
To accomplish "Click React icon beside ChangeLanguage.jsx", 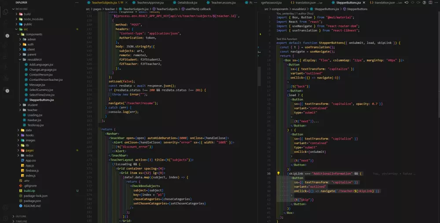I will pos(26,70).
